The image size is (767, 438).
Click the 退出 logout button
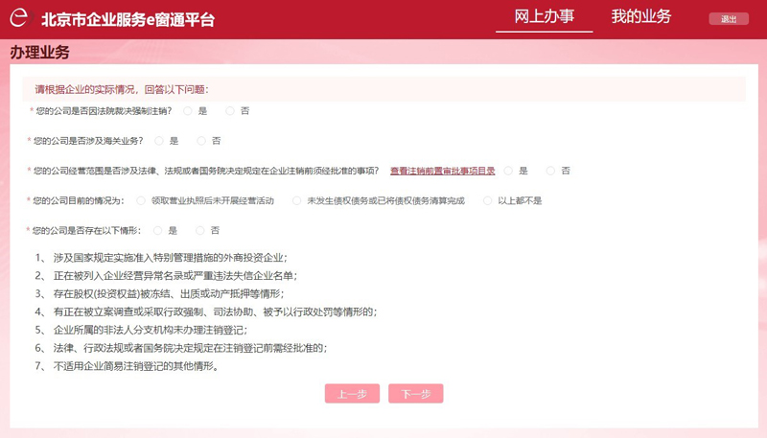pos(728,19)
